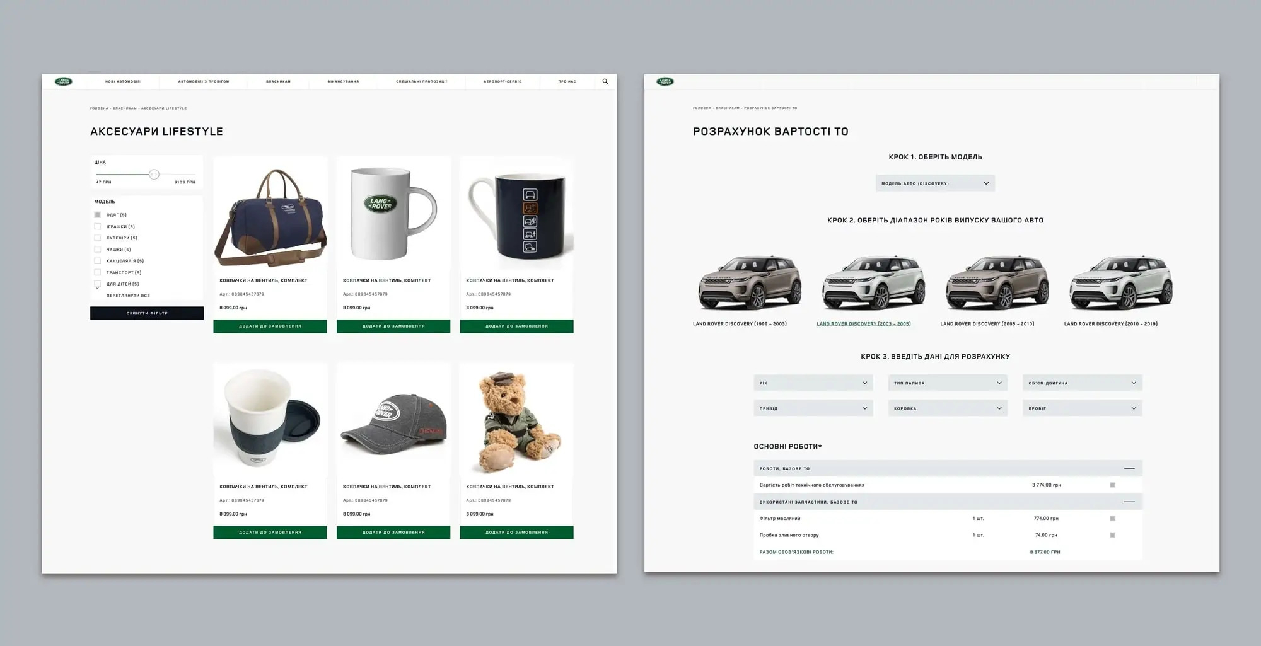Image resolution: width=1261 pixels, height=646 pixels.
Task: Click the Ціна price slider handle
Action: [154, 175]
